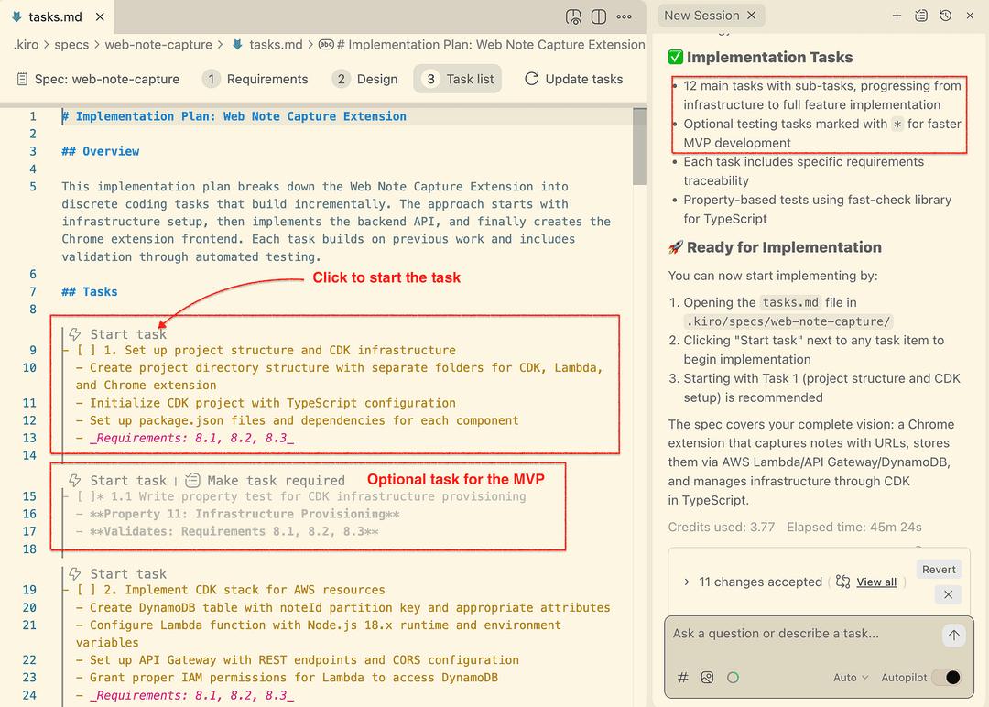This screenshot has height=707, width=989.
Task: Close the tasks.md editor tab
Action: tap(100, 17)
